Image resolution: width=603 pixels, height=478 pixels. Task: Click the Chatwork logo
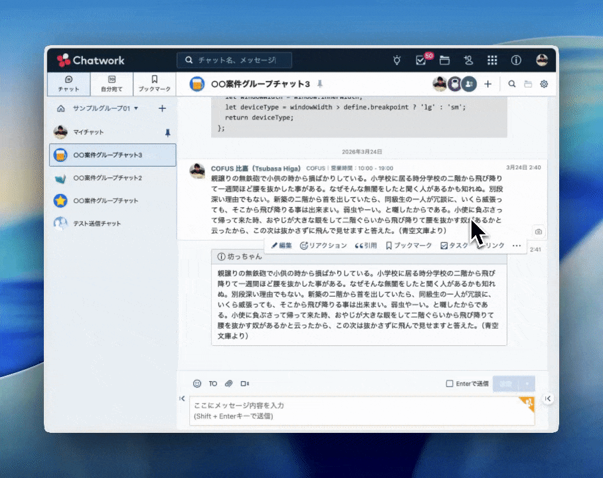pos(91,60)
